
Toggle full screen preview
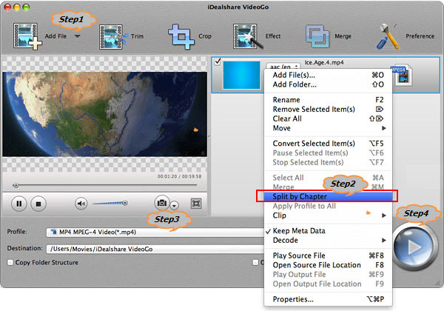tap(196, 204)
